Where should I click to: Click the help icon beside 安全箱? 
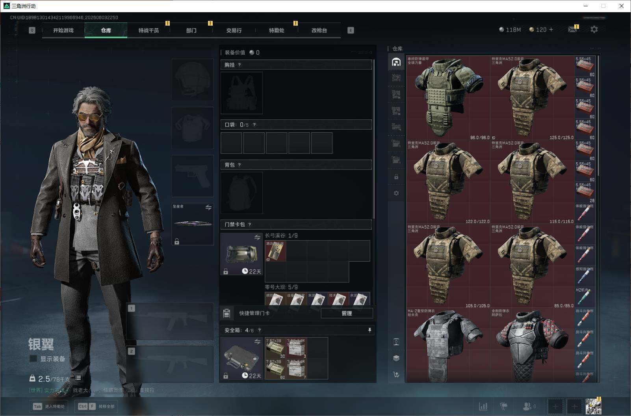click(259, 331)
